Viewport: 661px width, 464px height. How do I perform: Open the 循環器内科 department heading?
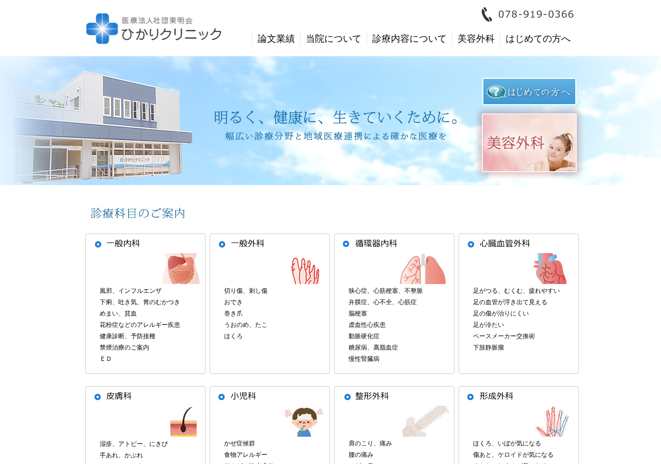click(x=376, y=244)
